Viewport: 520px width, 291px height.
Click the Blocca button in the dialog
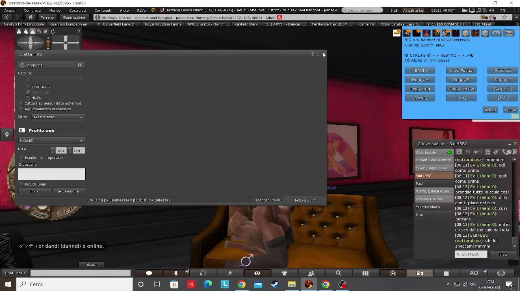pyautogui.click(x=490, y=110)
